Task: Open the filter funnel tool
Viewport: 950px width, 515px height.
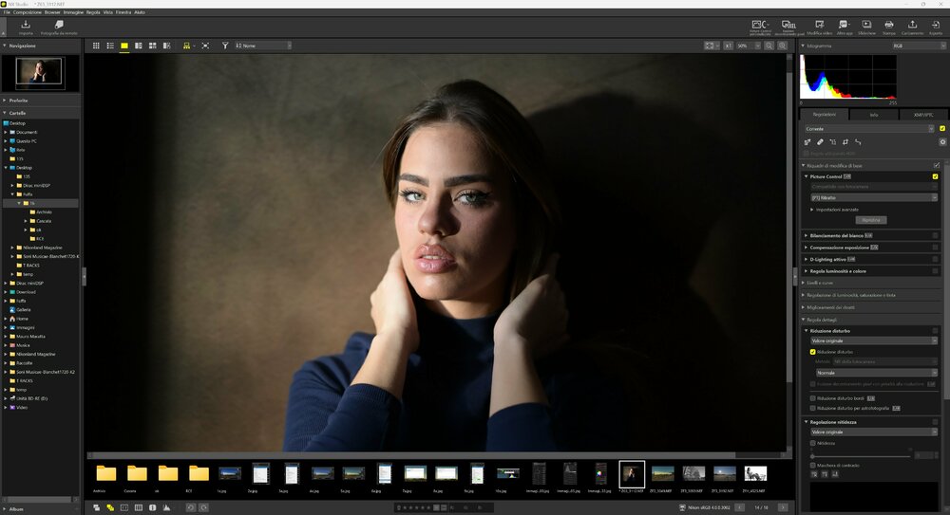Action: [x=225, y=46]
